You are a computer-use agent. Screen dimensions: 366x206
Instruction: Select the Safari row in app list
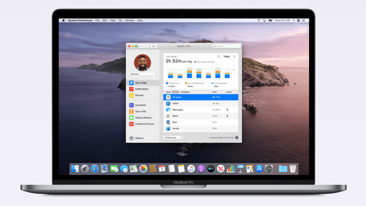pyautogui.click(x=201, y=103)
